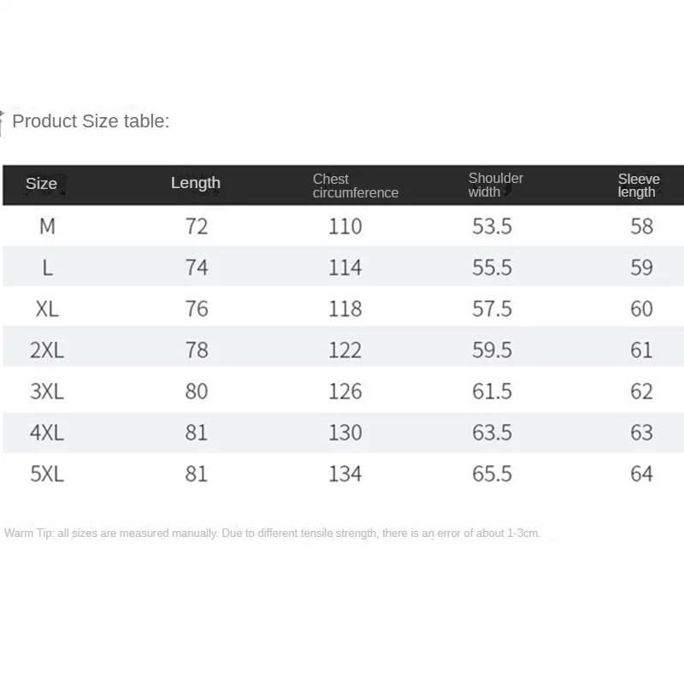
Task: Click the Length column header
Action: pyautogui.click(x=196, y=183)
